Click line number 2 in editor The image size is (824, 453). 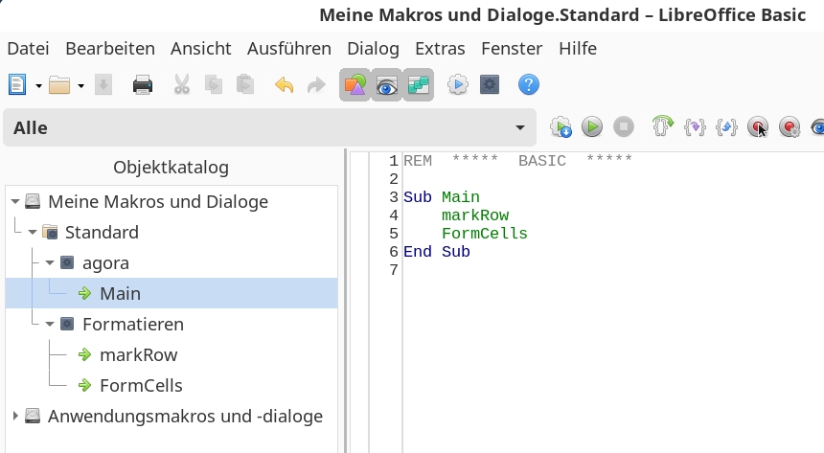click(x=394, y=179)
